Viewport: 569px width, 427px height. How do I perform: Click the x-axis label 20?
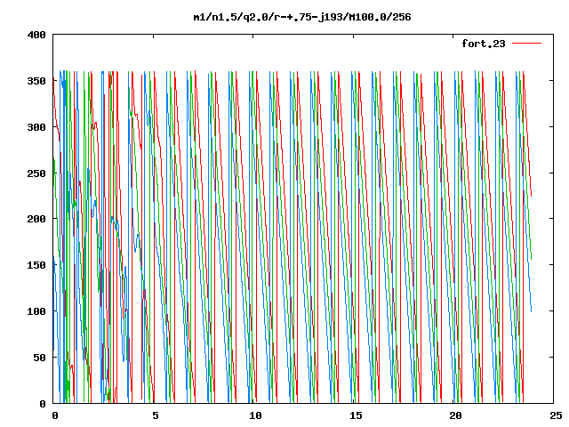click(455, 415)
